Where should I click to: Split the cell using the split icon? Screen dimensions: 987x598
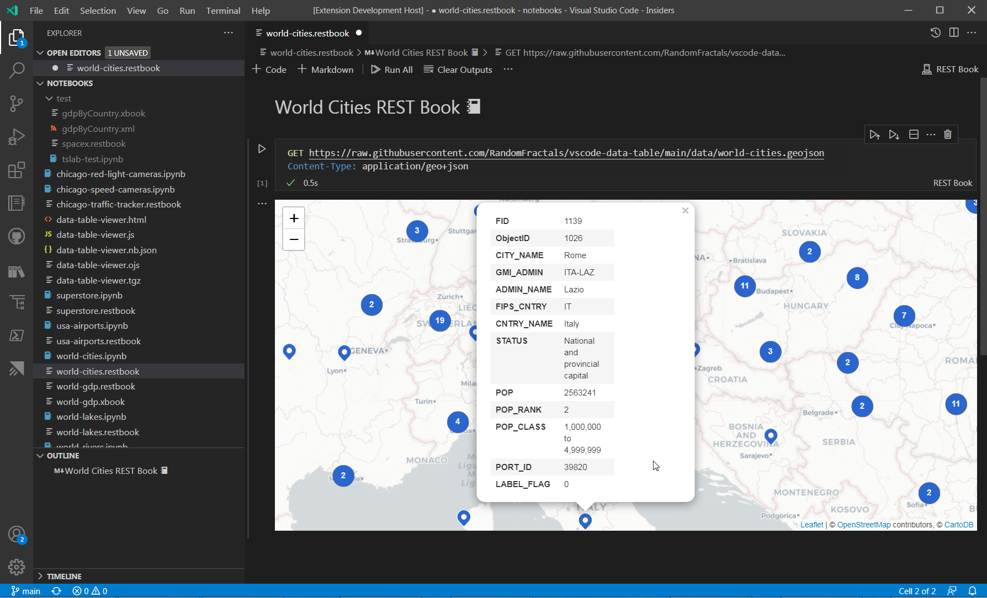(x=914, y=134)
